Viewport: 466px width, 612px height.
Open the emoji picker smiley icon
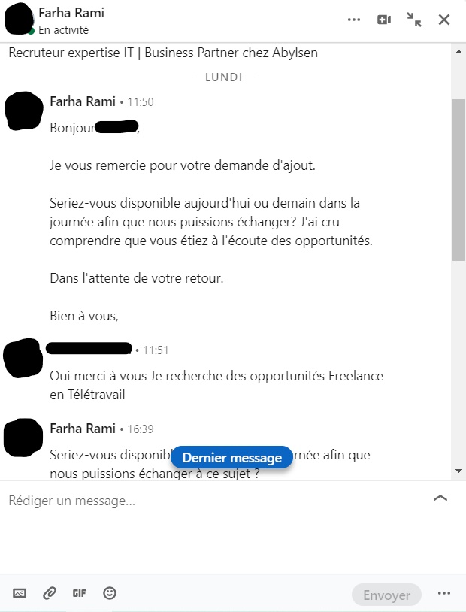110,593
